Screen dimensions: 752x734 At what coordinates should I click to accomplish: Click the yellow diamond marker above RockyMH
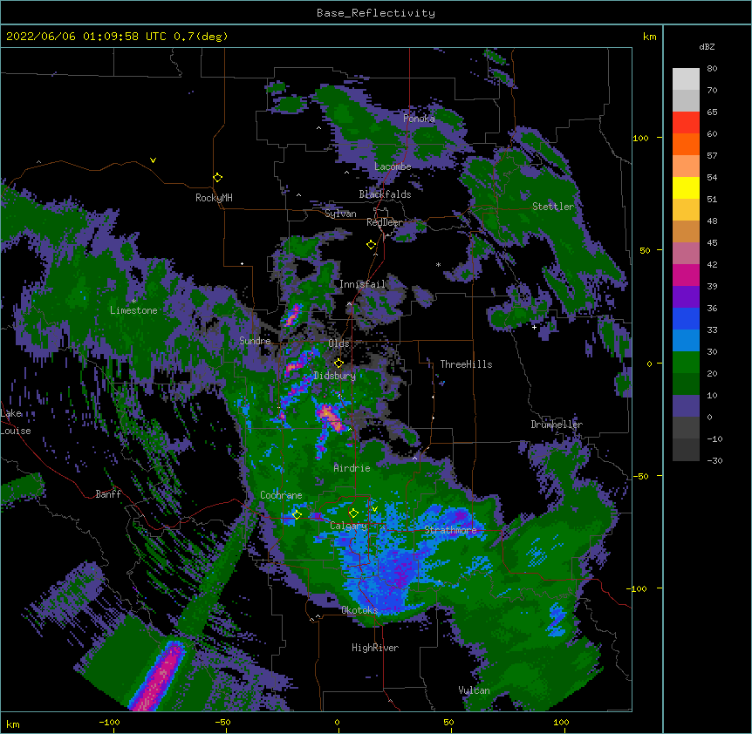pyautogui.click(x=217, y=178)
